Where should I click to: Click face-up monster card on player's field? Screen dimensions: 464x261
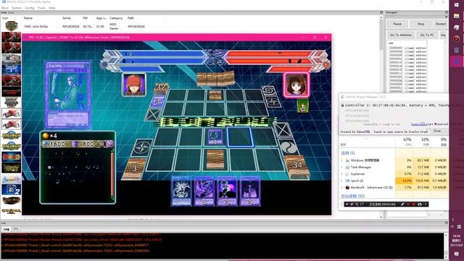(x=215, y=137)
